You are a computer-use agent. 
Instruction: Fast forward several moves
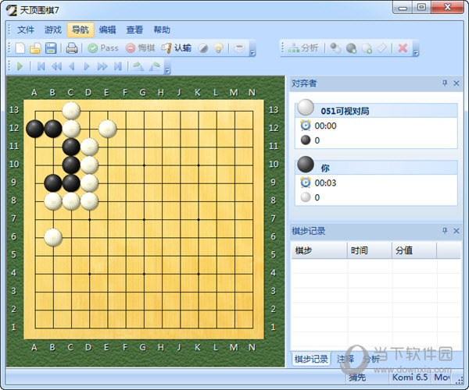tap(102, 66)
